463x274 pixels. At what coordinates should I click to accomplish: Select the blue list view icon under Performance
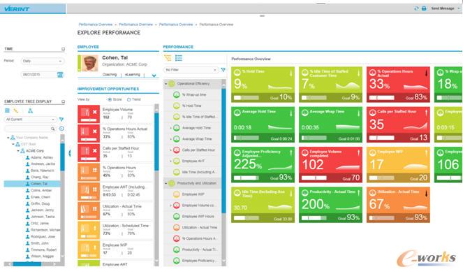pyautogui.click(x=179, y=58)
